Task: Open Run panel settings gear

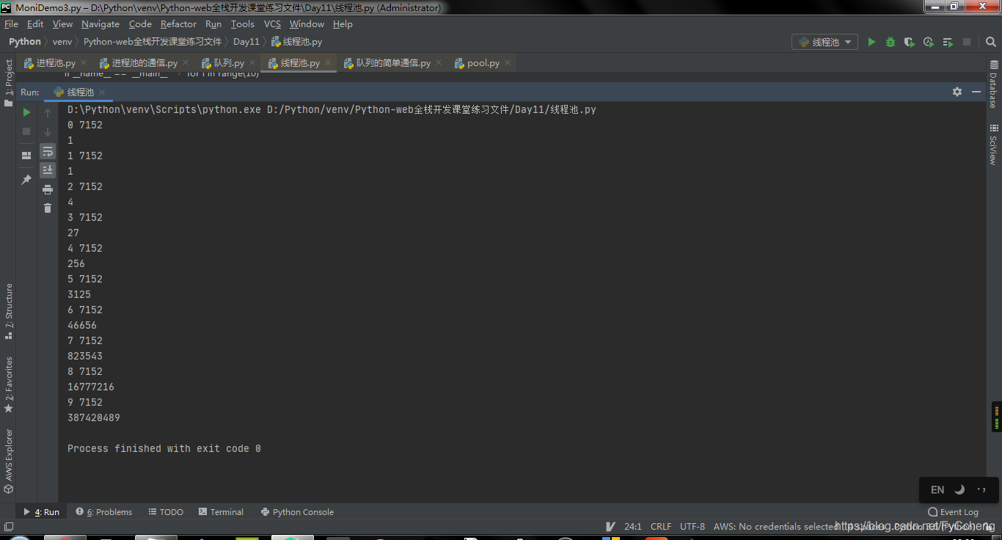Action: pyautogui.click(x=957, y=92)
